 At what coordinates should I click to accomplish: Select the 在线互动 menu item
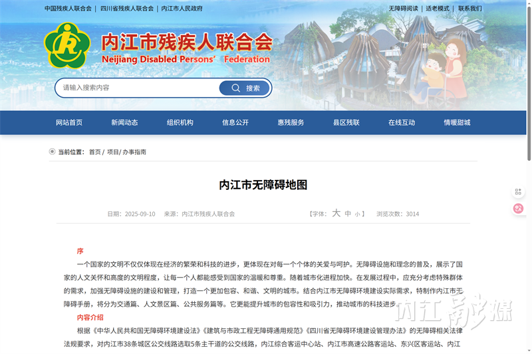(x=402, y=122)
